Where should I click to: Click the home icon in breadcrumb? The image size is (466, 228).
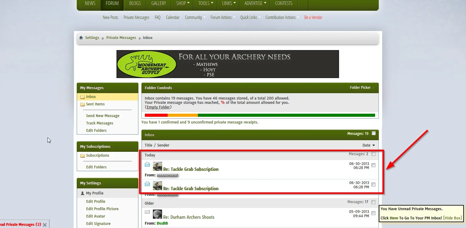(81, 38)
